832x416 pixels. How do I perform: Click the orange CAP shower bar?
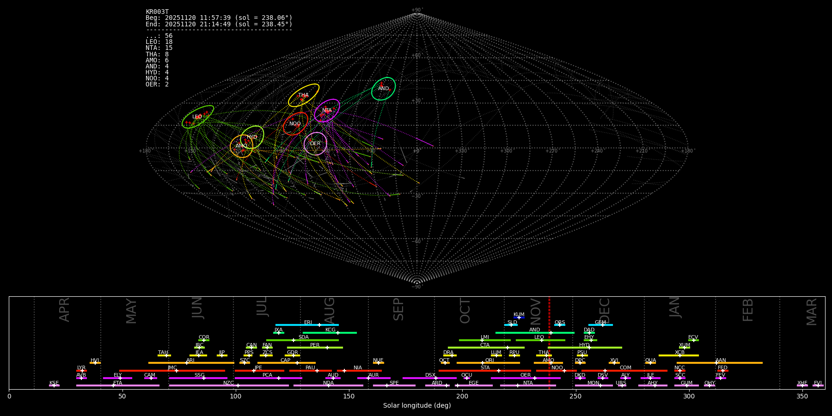click(287, 363)
